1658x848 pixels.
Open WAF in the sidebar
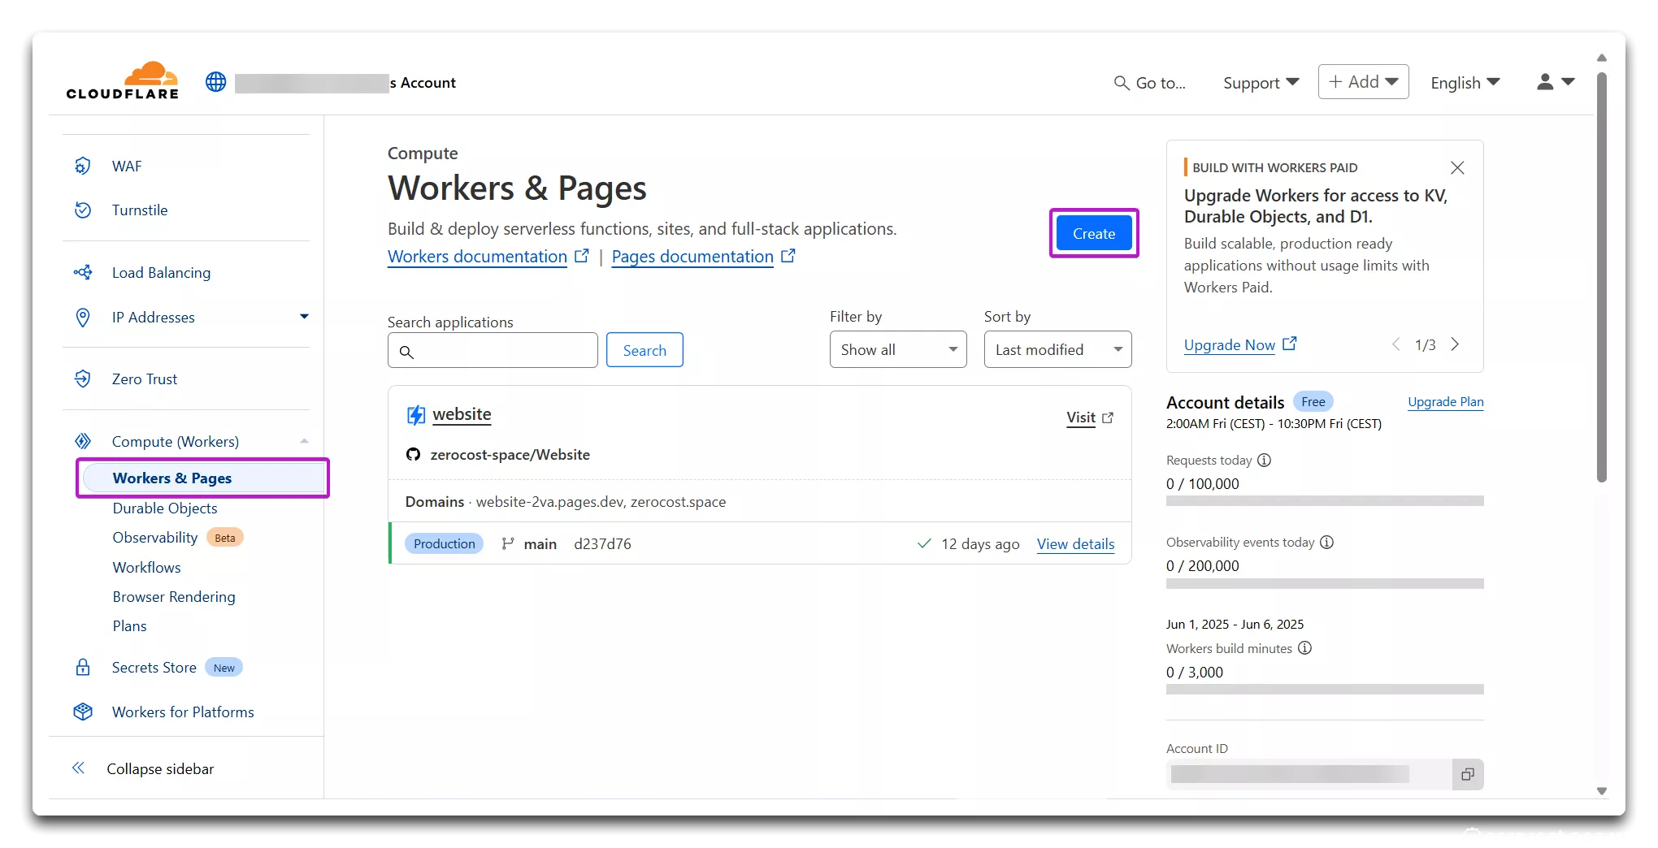127,166
